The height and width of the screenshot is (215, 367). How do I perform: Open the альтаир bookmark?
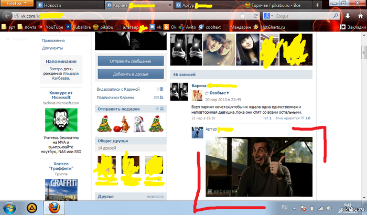pyautogui.click(x=127, y=27)
